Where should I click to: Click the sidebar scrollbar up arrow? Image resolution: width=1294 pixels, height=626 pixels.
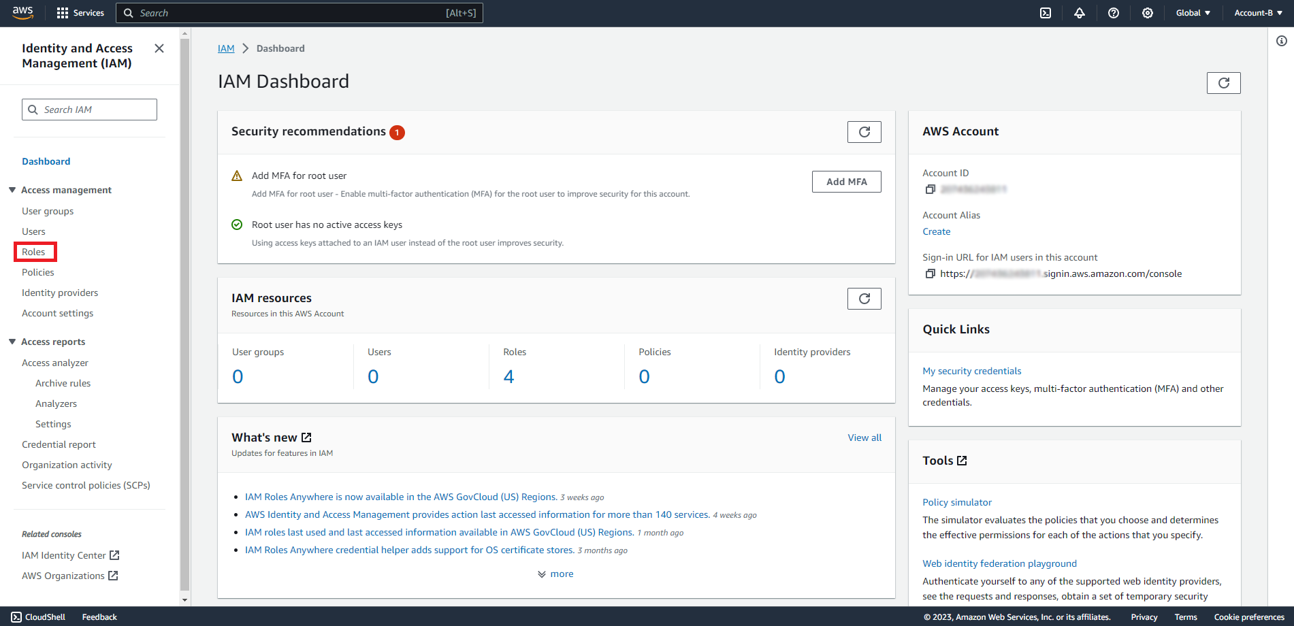click(x=184, y=33)
